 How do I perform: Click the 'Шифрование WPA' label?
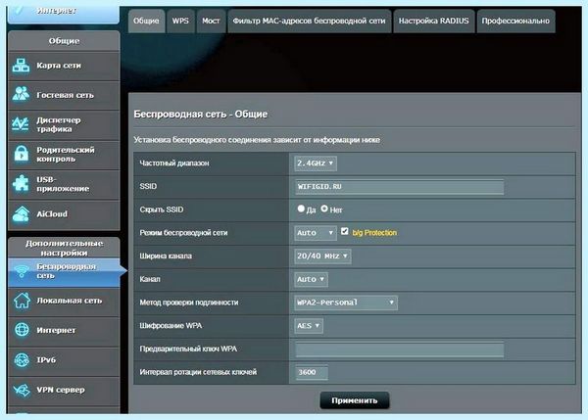click(171, 326)
